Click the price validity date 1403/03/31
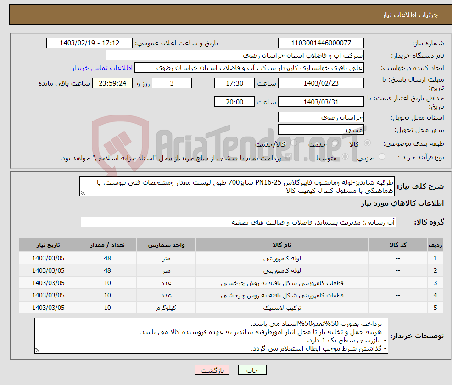Image resolution: width=452 pixels, height=385 pixels. pyautogui.click(x=321, y=102)
